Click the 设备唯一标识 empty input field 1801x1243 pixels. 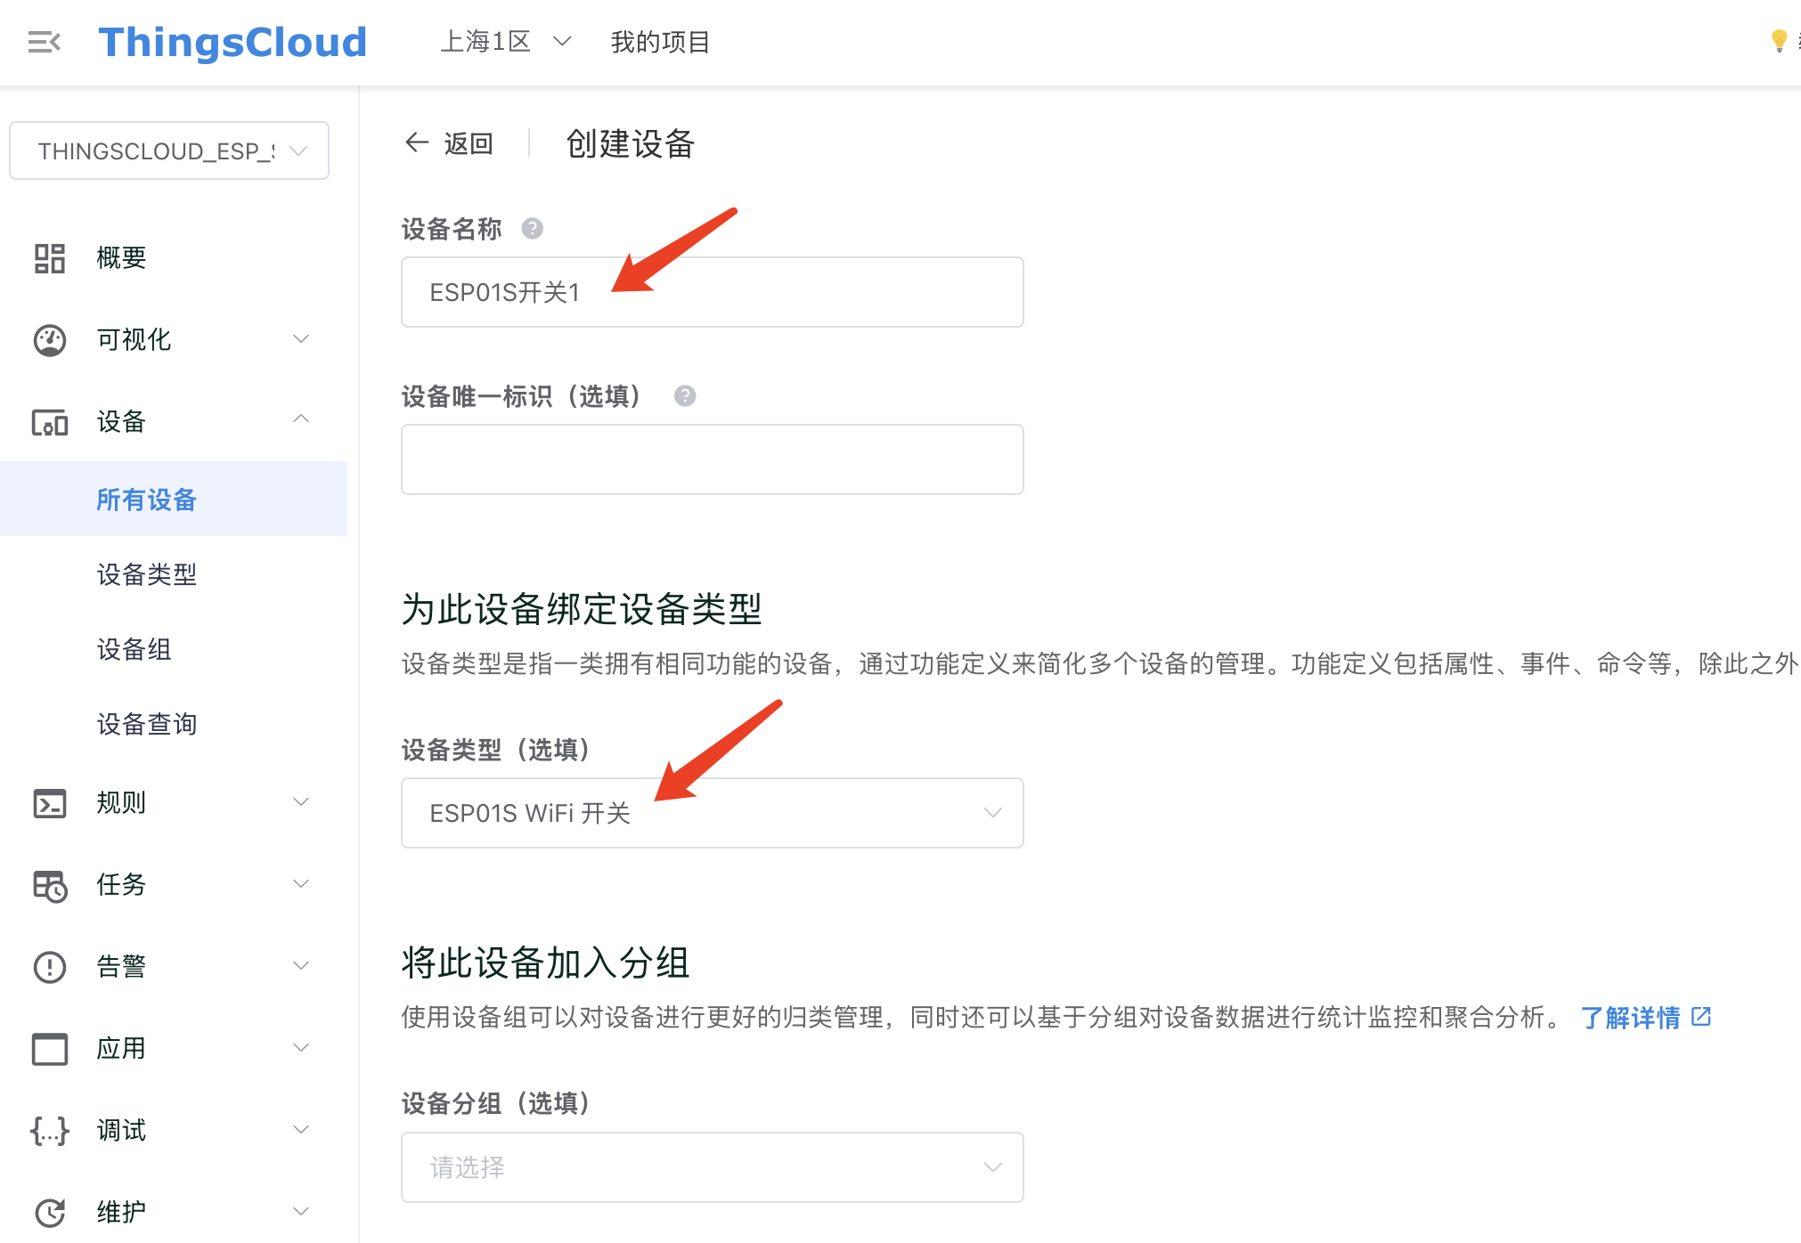click(x=713, y=459)
